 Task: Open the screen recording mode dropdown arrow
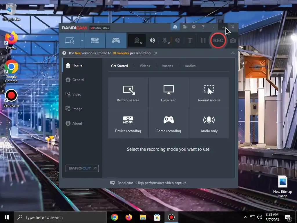[82, 40]
